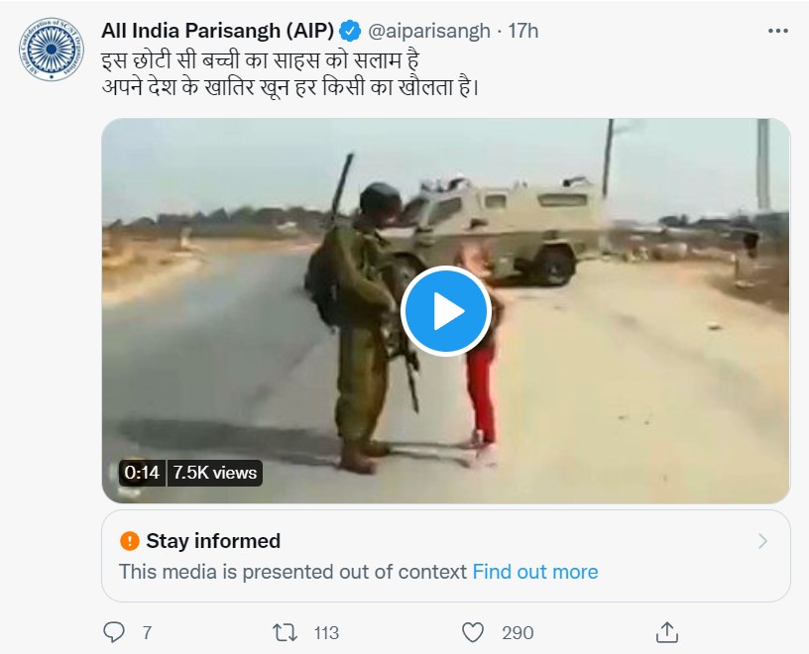Click the 0:14 video duration badge

pyautogui.click(x=143, y=473)
